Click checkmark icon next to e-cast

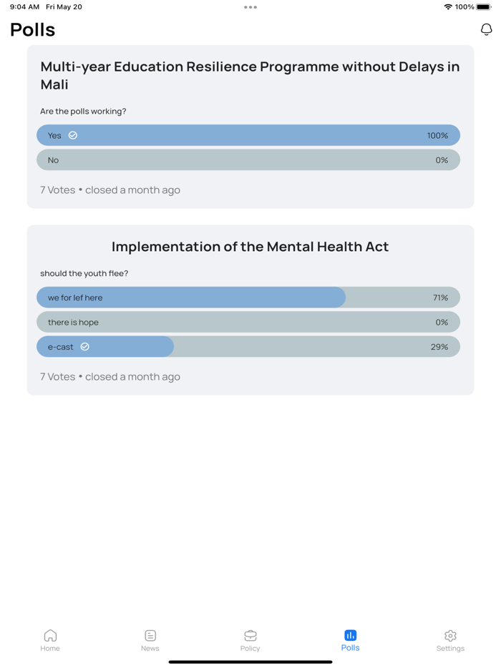[x=84, y=347]
